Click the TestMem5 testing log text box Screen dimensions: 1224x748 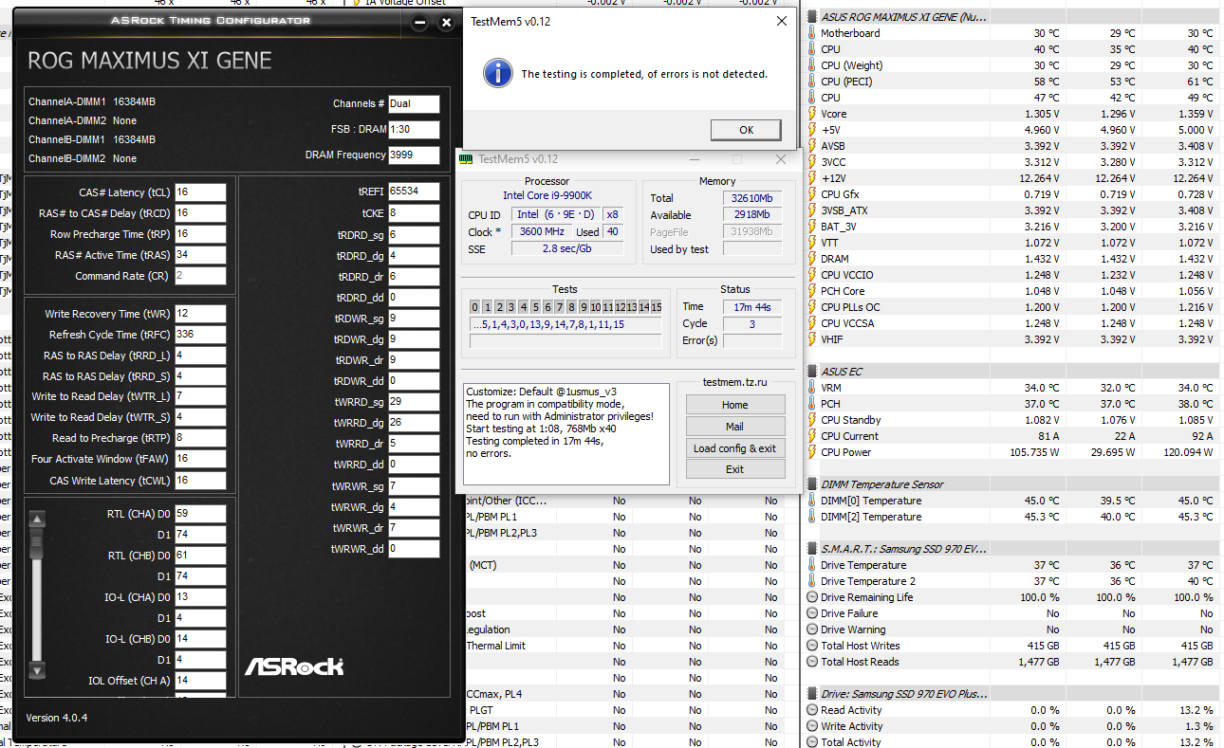[566, 433]
